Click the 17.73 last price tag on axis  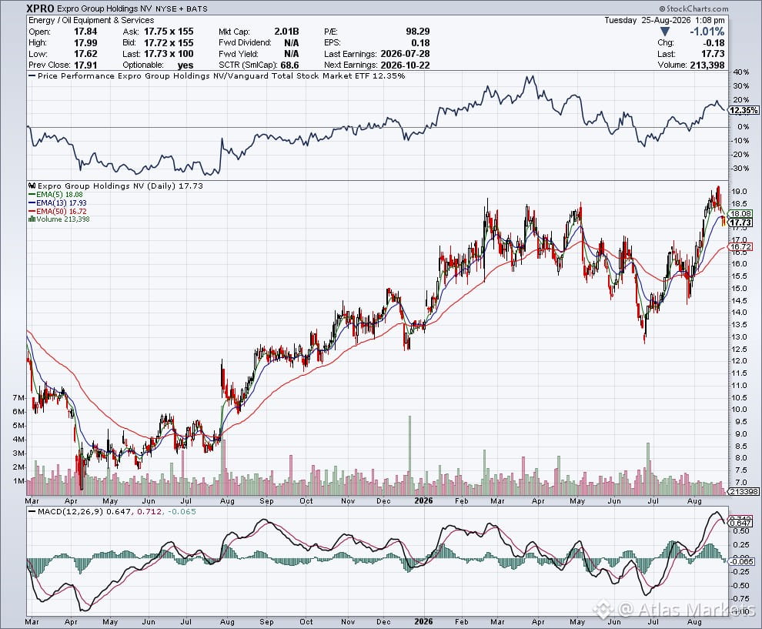[x=740, y=222]
